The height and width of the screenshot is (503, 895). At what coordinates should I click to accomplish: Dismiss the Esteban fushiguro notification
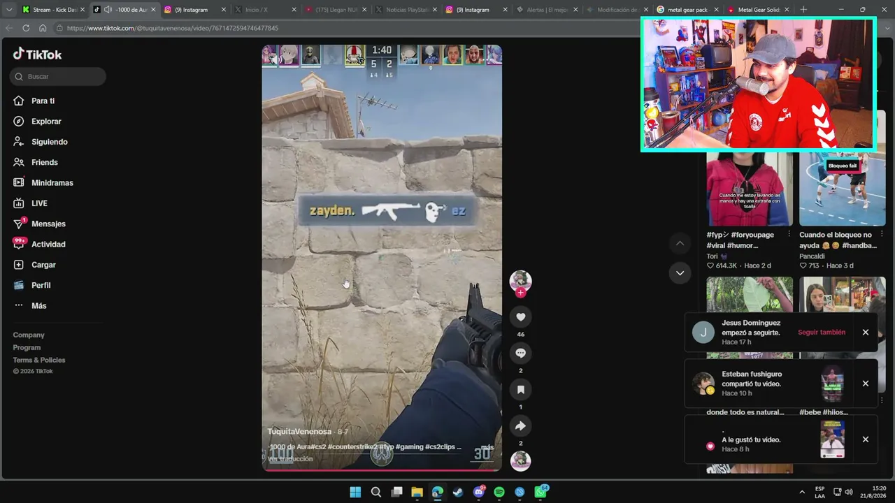coord(866,384)
